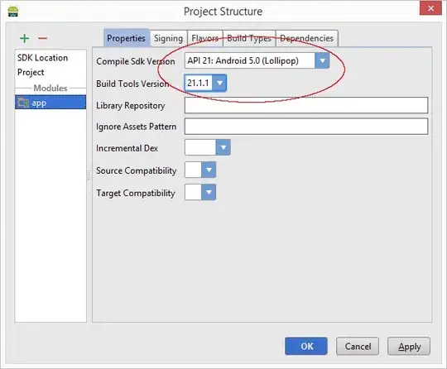447x369 pixels.
Task: Click the Compile Sdk Version label
Action: click(x=136, y=61)
